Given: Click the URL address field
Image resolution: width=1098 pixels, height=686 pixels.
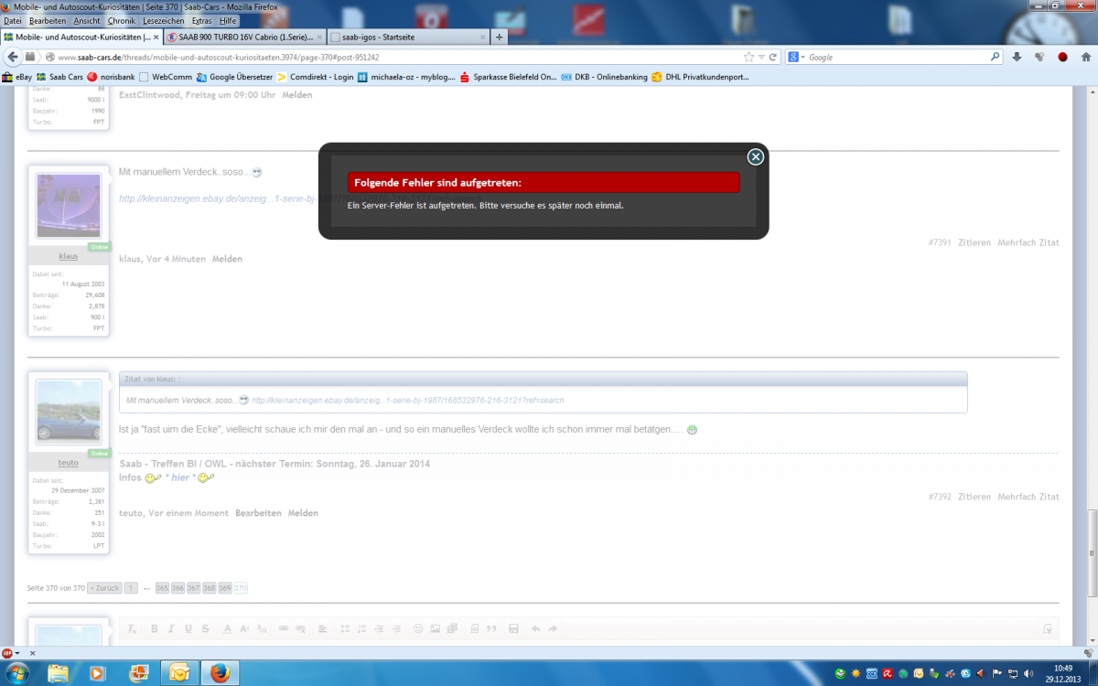Looking at the screenshot, I should [393, 57].
